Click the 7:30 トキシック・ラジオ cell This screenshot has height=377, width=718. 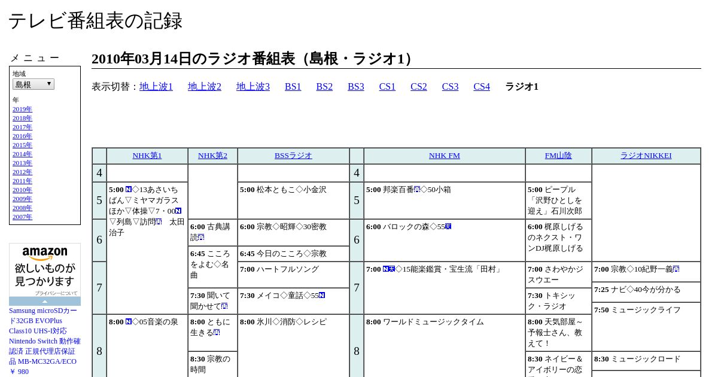[x=558, y=301]
